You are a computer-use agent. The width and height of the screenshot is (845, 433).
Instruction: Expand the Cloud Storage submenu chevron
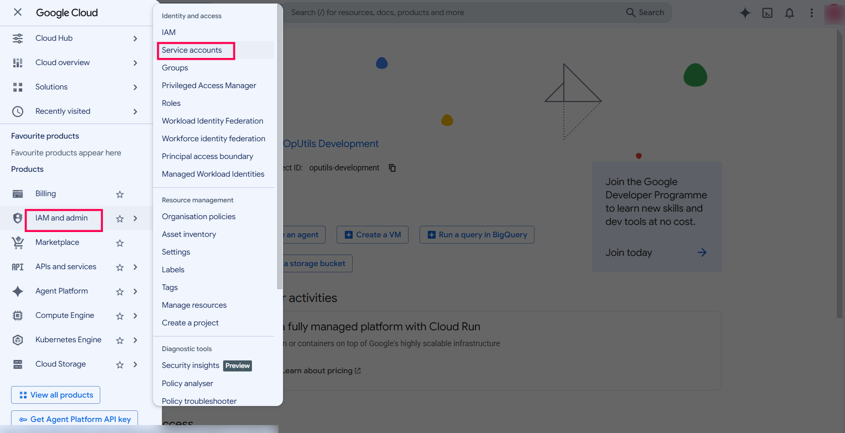click(135, 364)
